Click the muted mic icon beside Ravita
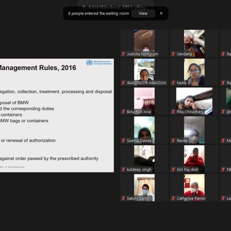 point(173,141)
